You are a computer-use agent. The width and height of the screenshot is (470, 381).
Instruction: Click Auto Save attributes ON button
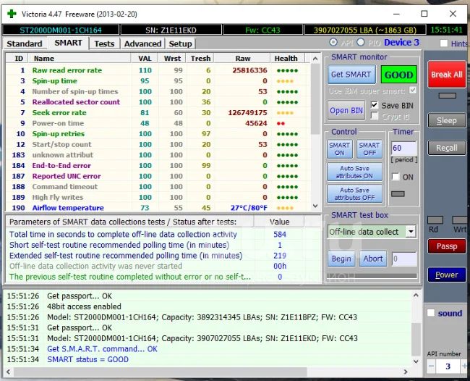(x=354, y=172)
